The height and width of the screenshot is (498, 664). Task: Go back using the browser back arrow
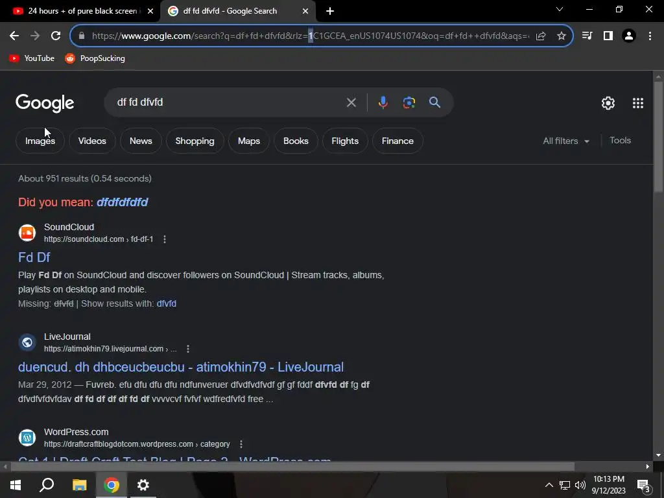(14, 36)
